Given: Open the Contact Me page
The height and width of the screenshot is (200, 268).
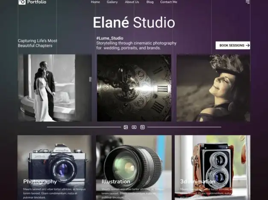Looking at the screenshot, I should point(168,2).
